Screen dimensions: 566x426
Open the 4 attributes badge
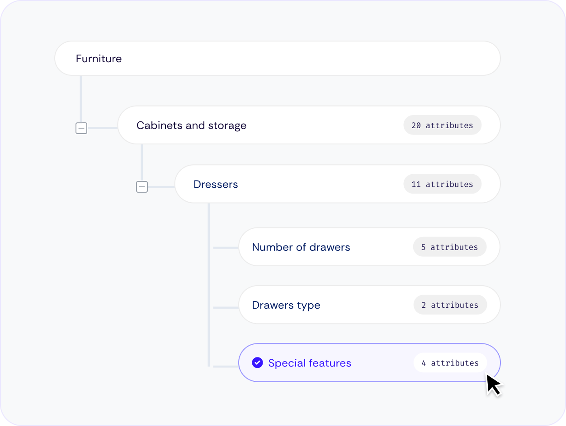[450, 363]
